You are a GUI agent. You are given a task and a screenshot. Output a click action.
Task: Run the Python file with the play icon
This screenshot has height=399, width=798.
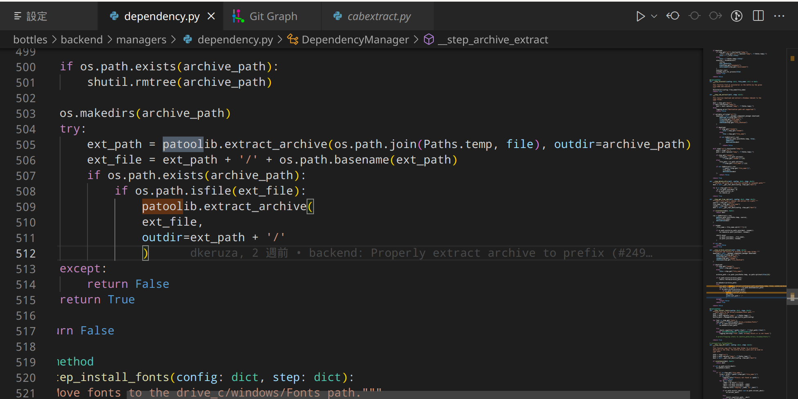coord(641,16)
